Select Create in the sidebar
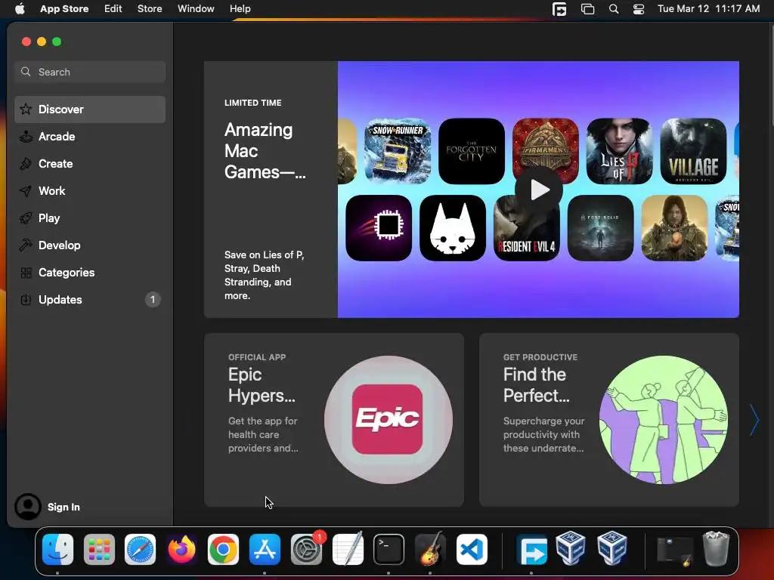 (90, 164)
